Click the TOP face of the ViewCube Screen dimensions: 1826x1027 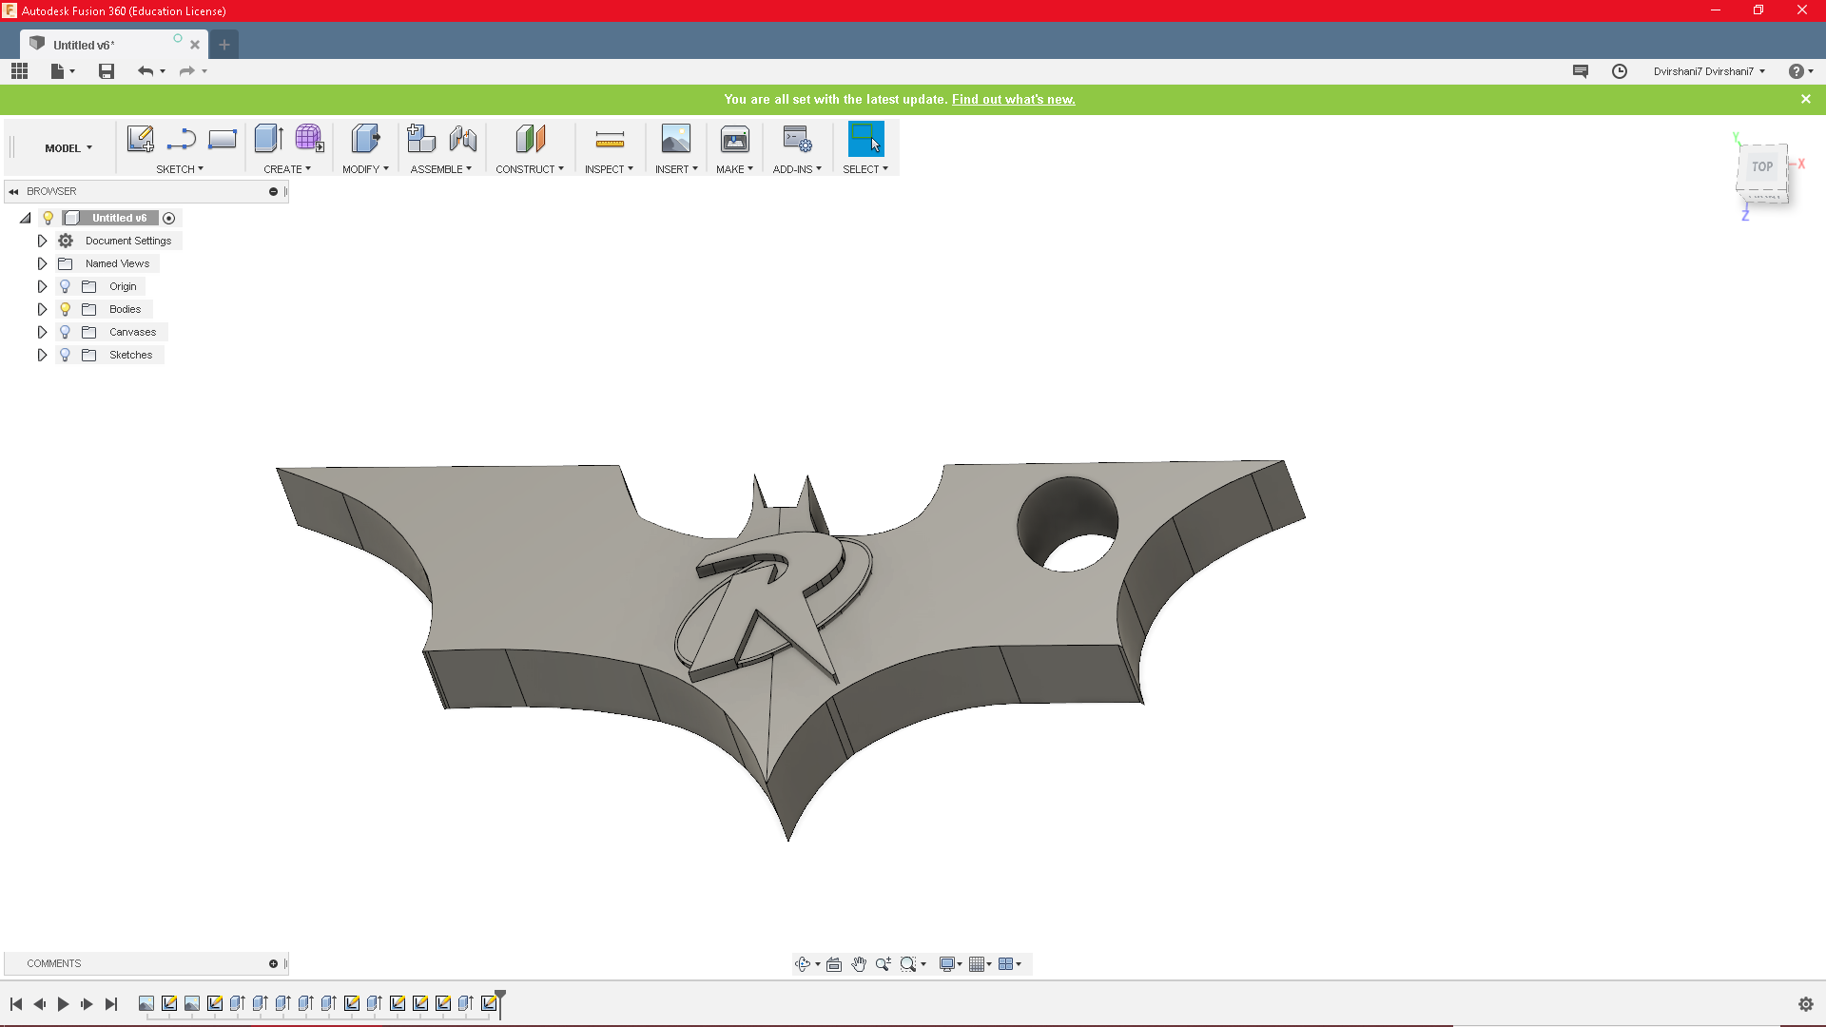1762,167
